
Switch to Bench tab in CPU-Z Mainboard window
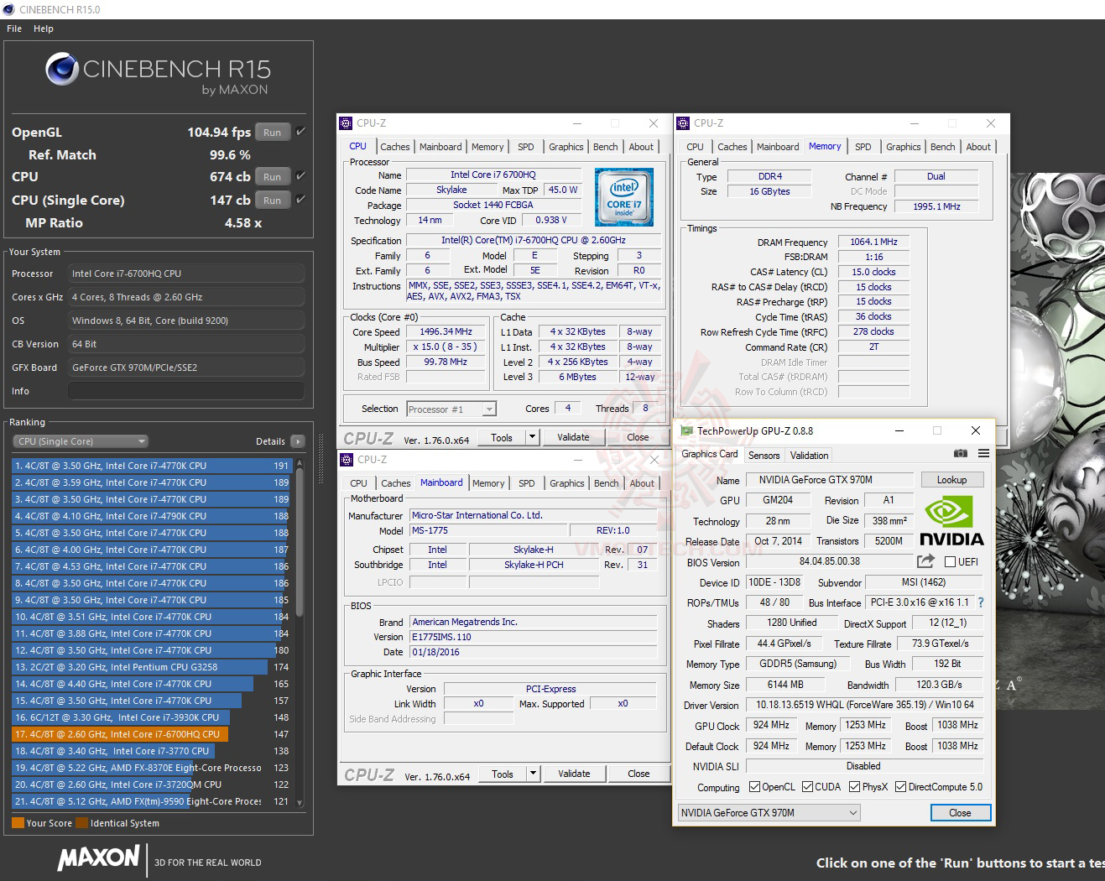(x=607, y=483)
